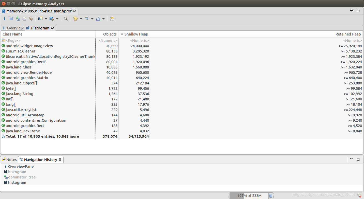Click the Compare to Another Heap Dump icon
The image size is (364, 199).
112,19
